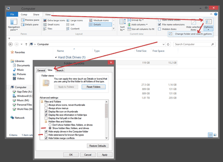Viewport: 223px width, 162px height.
Task: Click the Restore Defaults button
Action: point(98,146)
